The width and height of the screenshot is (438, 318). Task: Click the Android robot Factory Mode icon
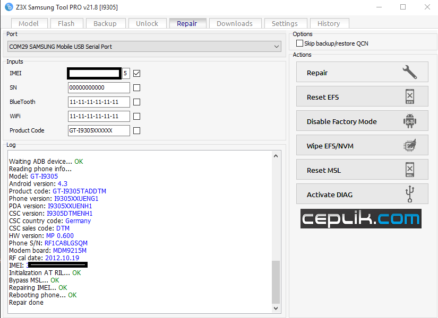(409, 121)
